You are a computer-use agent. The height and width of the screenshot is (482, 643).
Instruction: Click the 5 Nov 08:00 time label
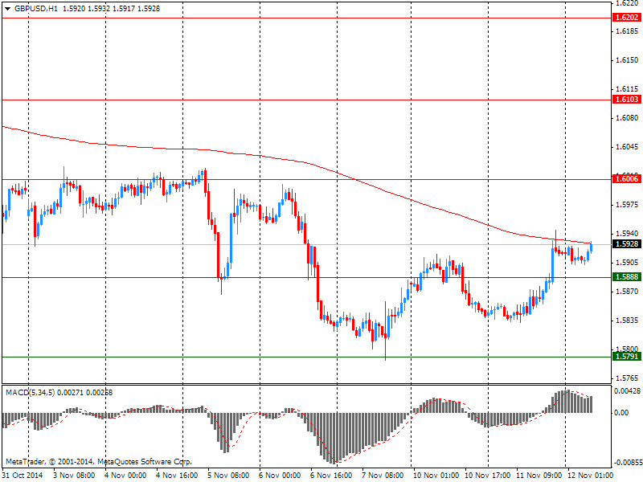[x=228, y=475]
